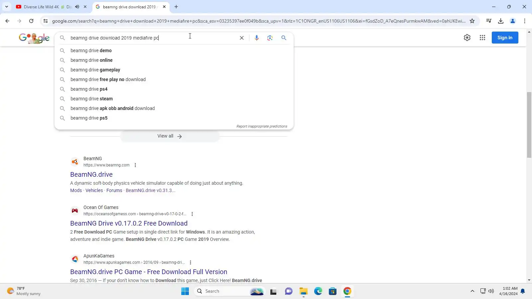Bookmark this page with star icon

click(472, 21)
